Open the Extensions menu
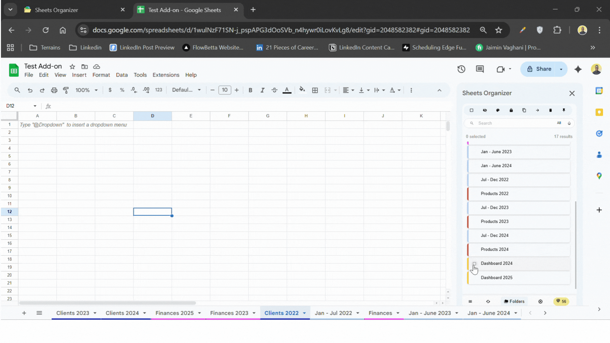The height and width of the screenshot is (343, 610). pyautogui.click(x=166, y=75)
